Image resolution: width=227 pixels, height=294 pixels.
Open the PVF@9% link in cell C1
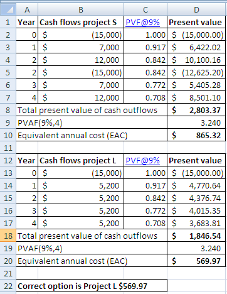(142, 22)
